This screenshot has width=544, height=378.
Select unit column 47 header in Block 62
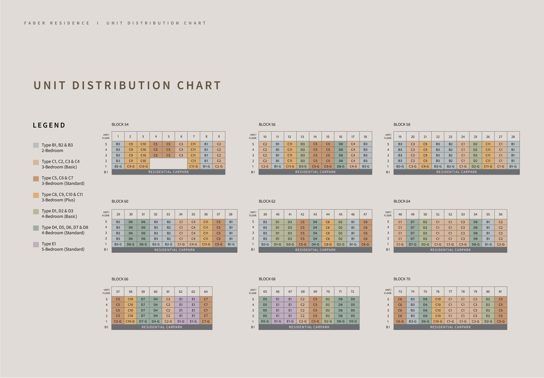point(365,214)
